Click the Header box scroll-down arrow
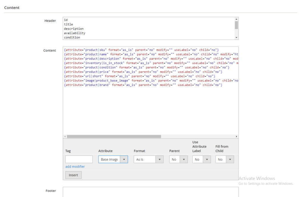Viewport: 304px width, 197px height. [x=236, y=38]
